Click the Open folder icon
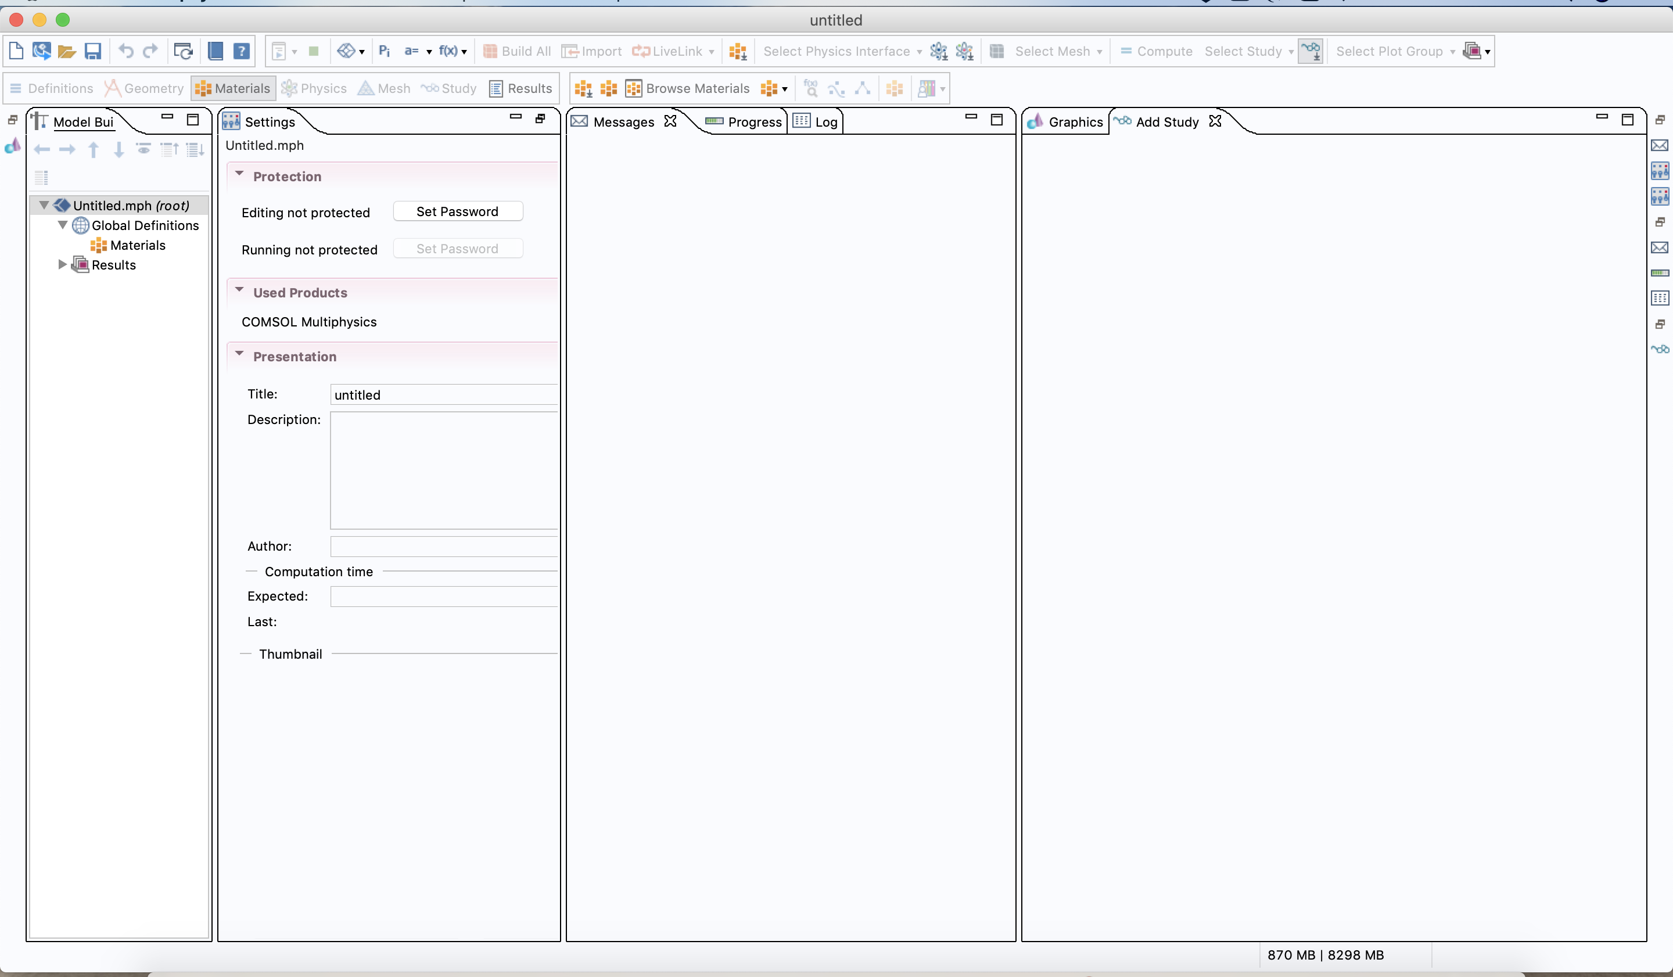1673x977 pixels. tap(66, 51)
